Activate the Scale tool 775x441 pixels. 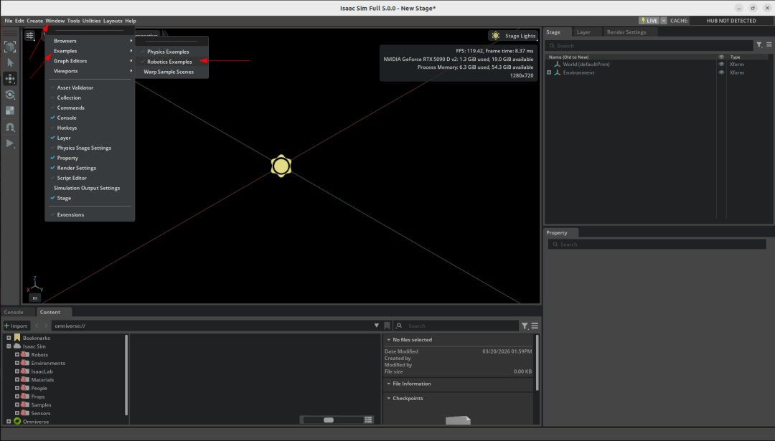(10, 110)
